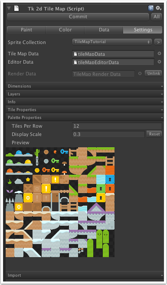Select the Settings tab
This screenshot has height=285, width=167.
coord(143,30)
